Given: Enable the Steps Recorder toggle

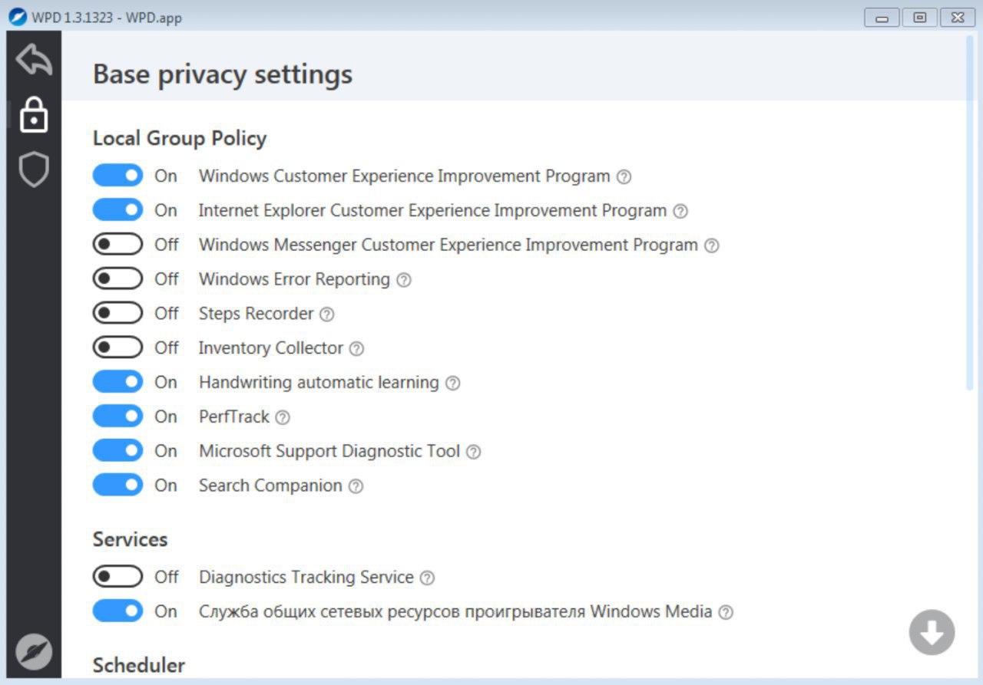Looking at the screenshot, I should (x=117, y=313).
